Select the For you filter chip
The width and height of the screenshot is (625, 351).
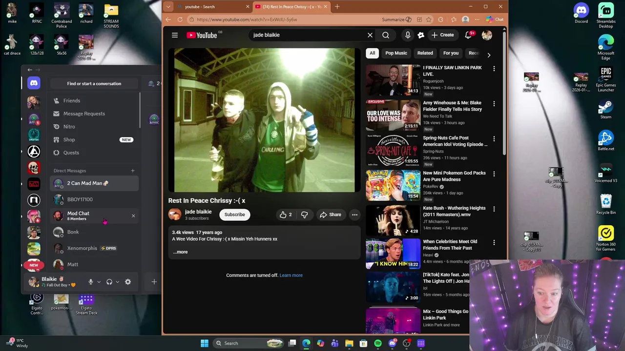tap(451, 53)
